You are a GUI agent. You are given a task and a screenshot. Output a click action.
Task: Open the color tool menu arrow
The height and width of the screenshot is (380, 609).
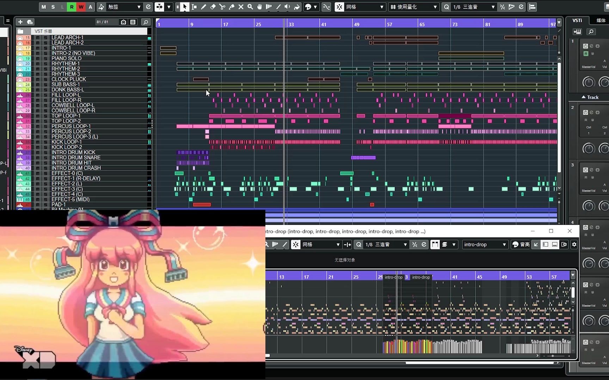coord(315,7)
